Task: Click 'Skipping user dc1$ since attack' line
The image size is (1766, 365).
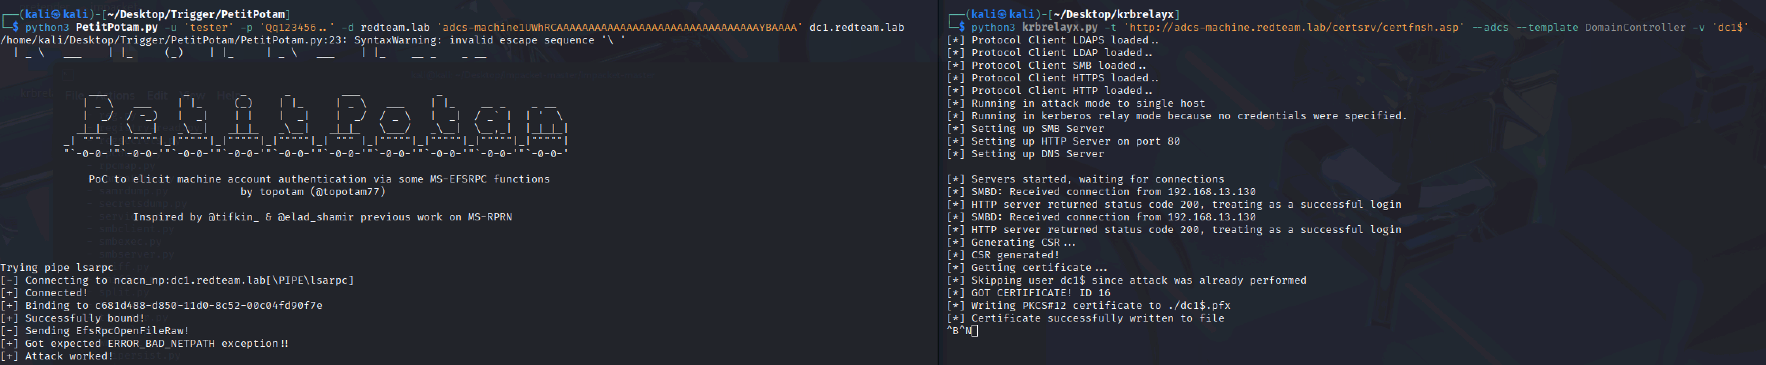Action: click(1126, 280)
